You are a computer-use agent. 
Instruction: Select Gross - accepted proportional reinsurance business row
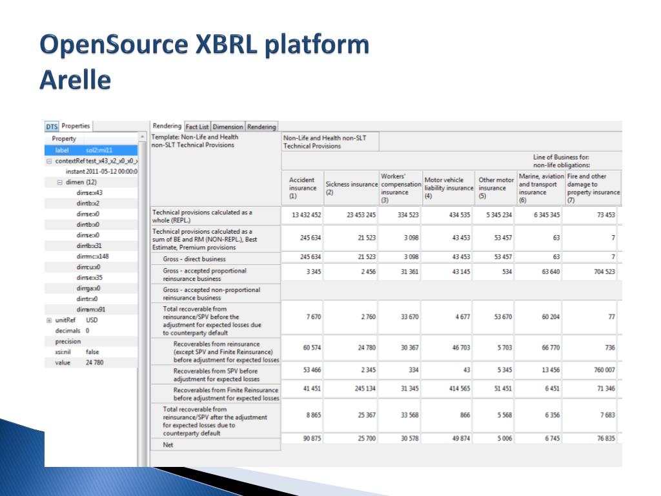pyautogui.click(x=216, y=274)
